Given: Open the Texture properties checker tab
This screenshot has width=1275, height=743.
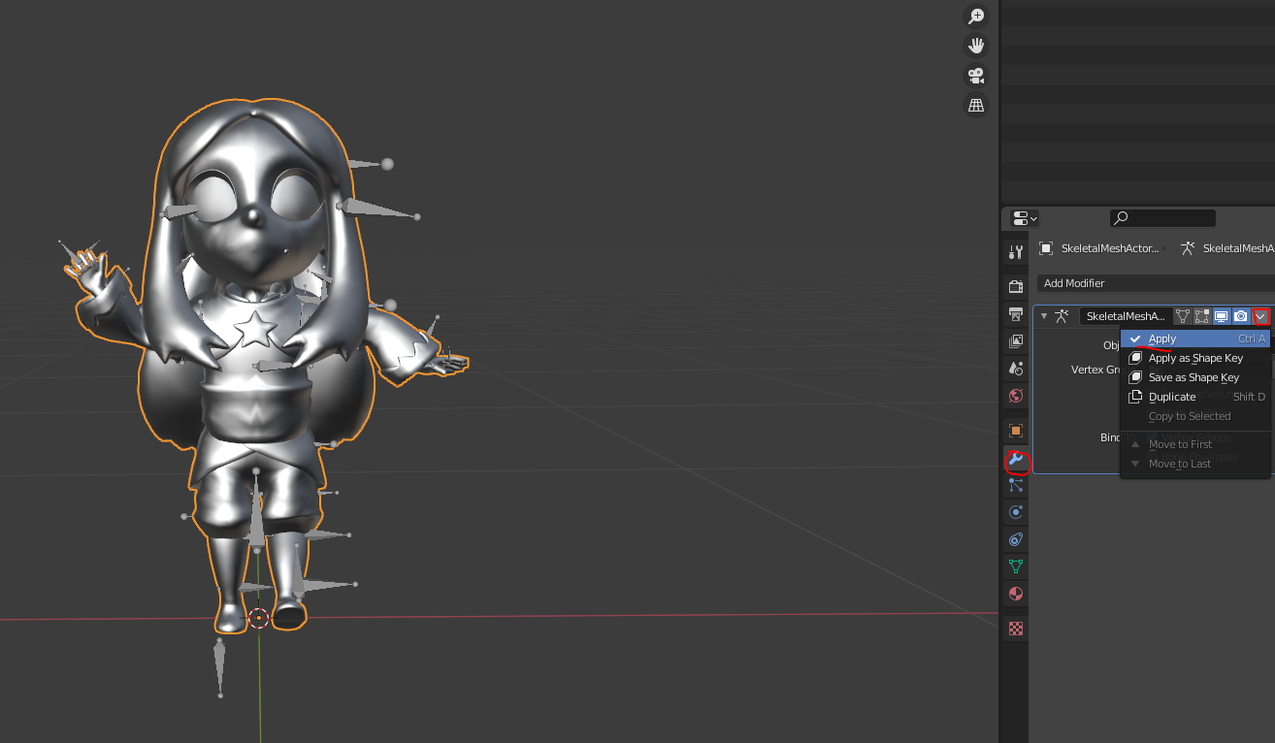Looking at the screenshot, I should [x=1016, y=629].
